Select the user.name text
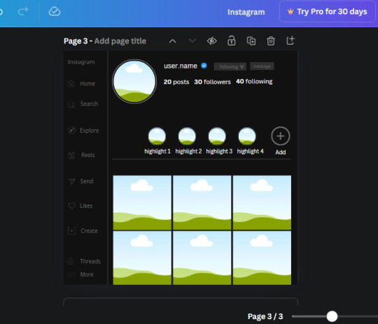378x324 pixels. (x=181, y=66)
